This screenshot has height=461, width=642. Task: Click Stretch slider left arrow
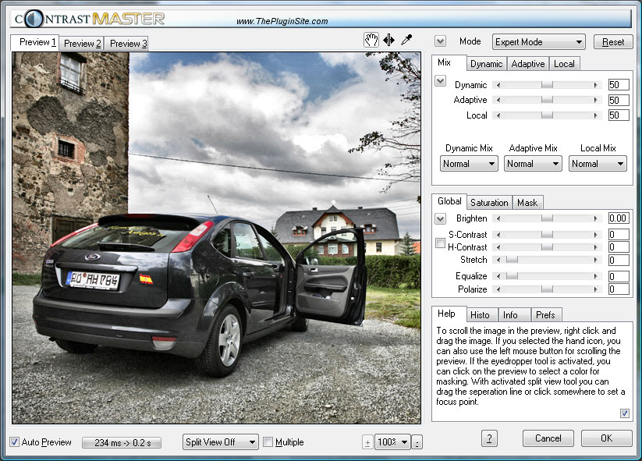click(498, 260)
